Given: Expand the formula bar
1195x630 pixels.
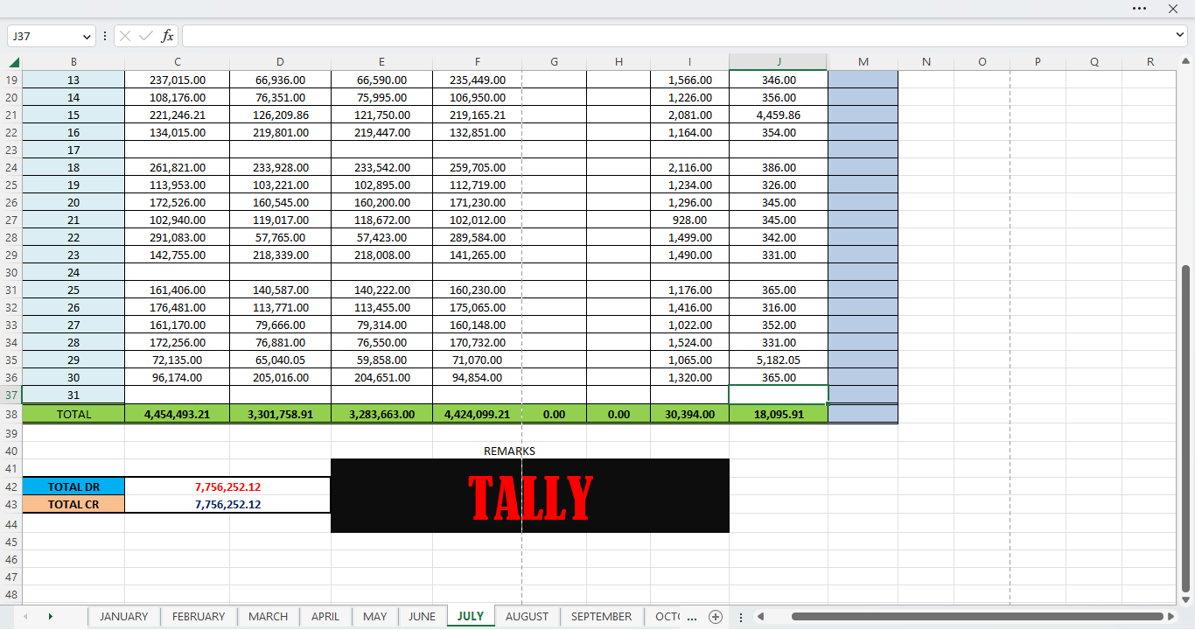Looking at the screenshot, I should click(1180, 35).
